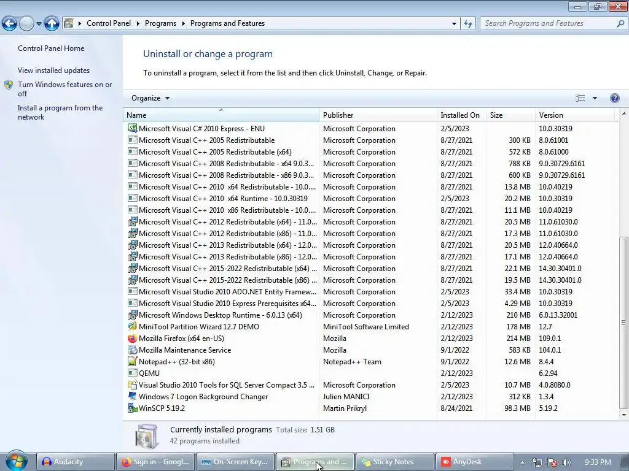
Task: Open Install a program from the network
Action: pyautogui.click(x=60, y=113)
